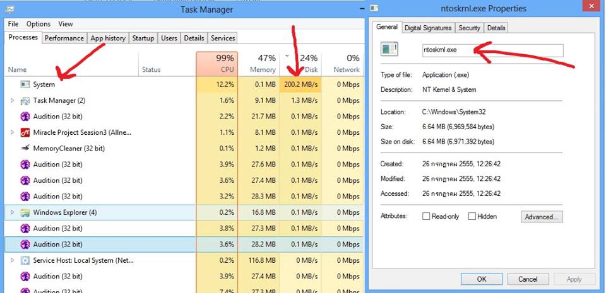Expand the Task Manager (2) process group

point(12,101)
